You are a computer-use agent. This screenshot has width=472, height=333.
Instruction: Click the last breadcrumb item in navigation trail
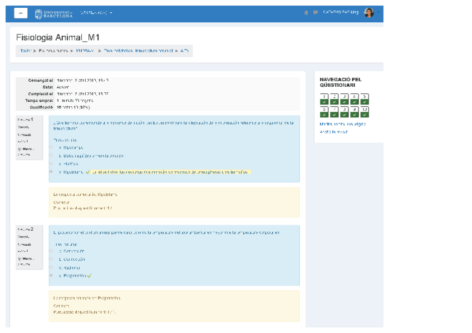pyautogui.click(x=184, y=51)
